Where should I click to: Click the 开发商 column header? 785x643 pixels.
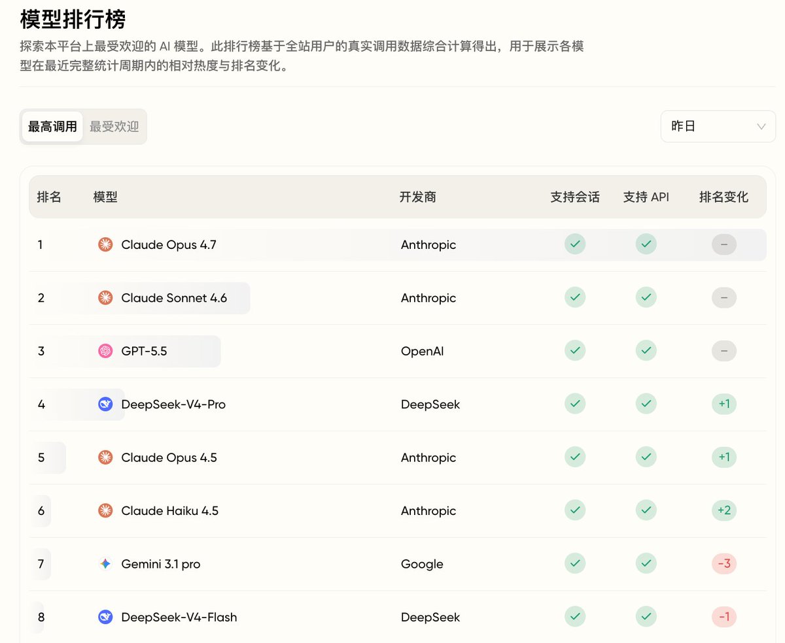[418, 197]
